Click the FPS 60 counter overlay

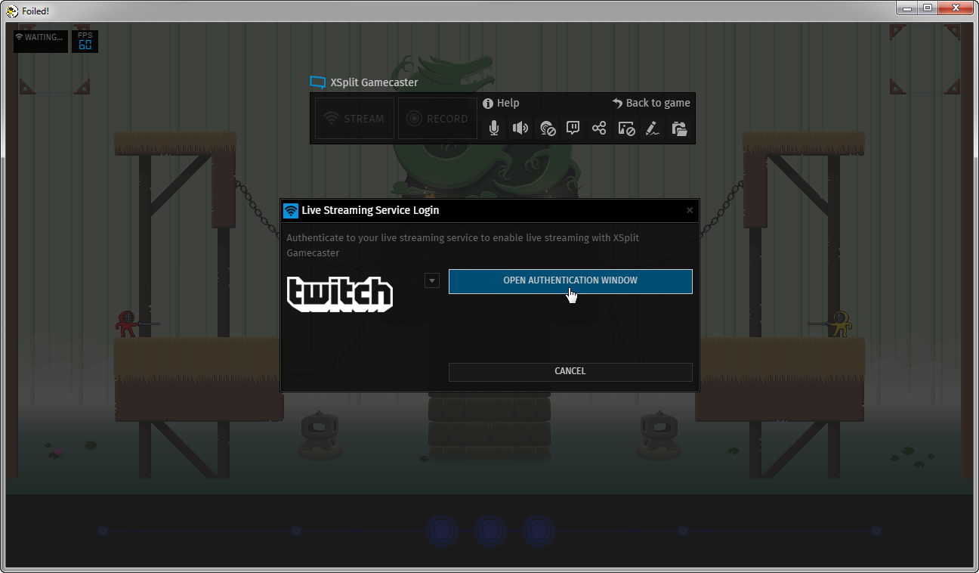85,42
